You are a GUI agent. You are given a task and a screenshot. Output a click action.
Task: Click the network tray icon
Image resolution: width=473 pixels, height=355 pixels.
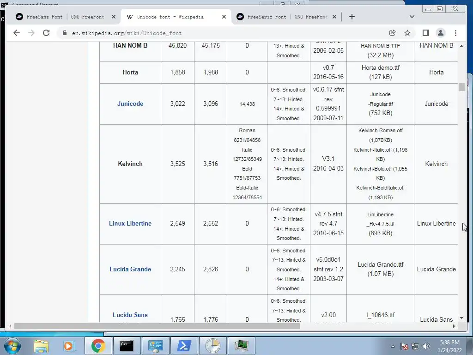click(x=415, y=346)
